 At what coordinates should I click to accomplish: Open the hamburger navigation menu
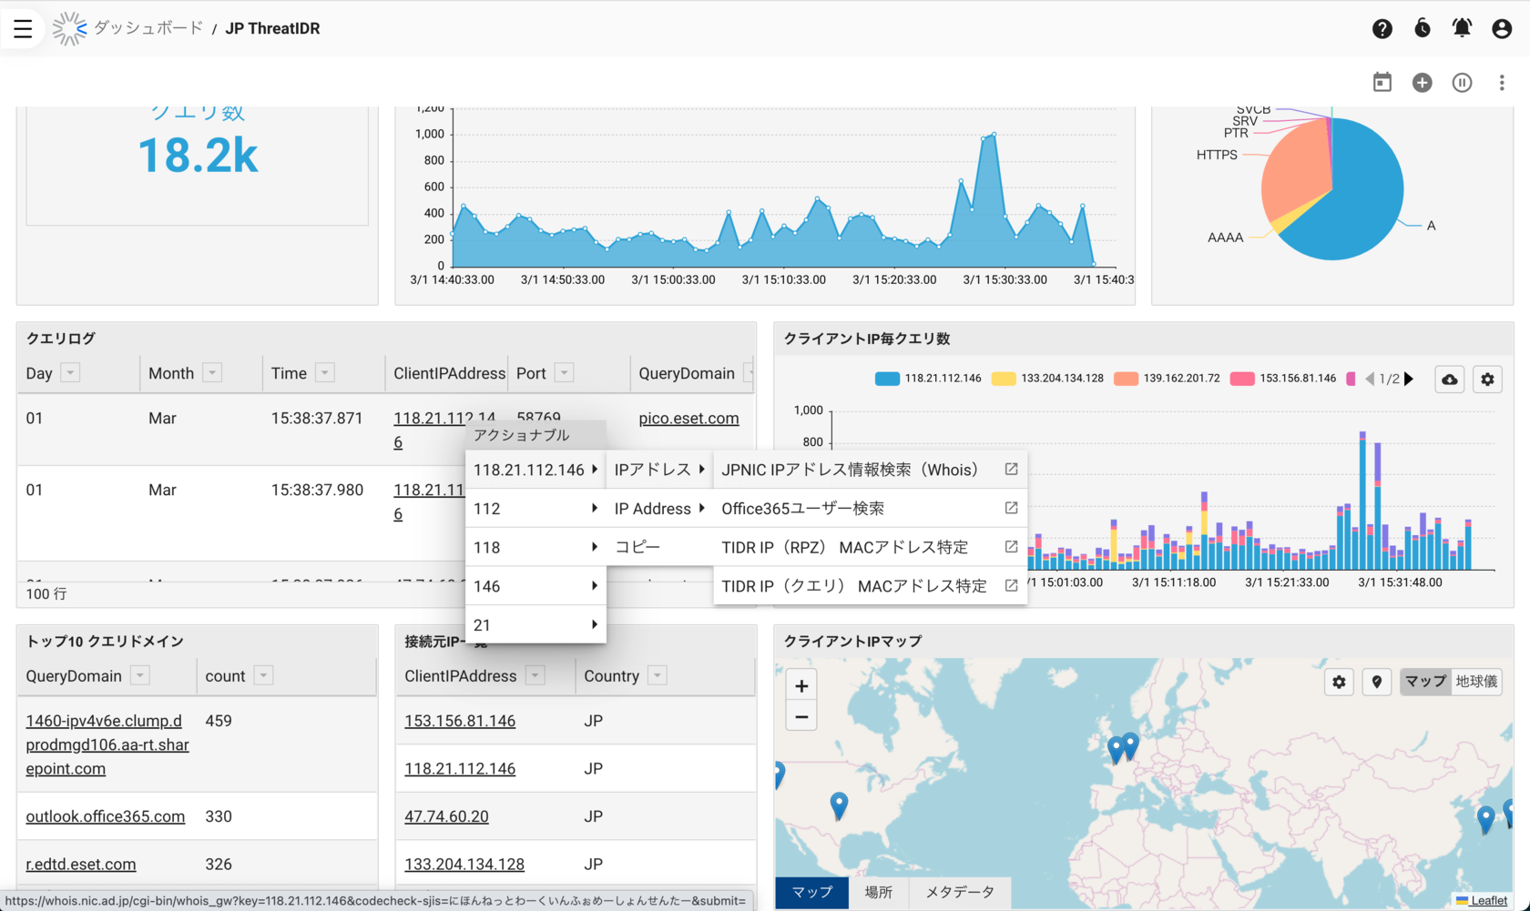tap(23, 28)
